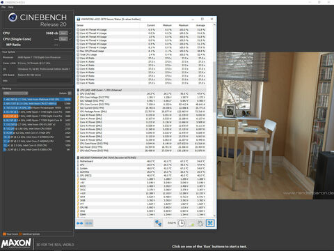Click the scroll down arrow in HWiNFO
334x251 pixels.
214,216
